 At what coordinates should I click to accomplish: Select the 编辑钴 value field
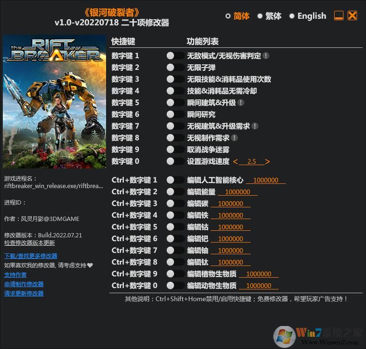coord(230,227)
